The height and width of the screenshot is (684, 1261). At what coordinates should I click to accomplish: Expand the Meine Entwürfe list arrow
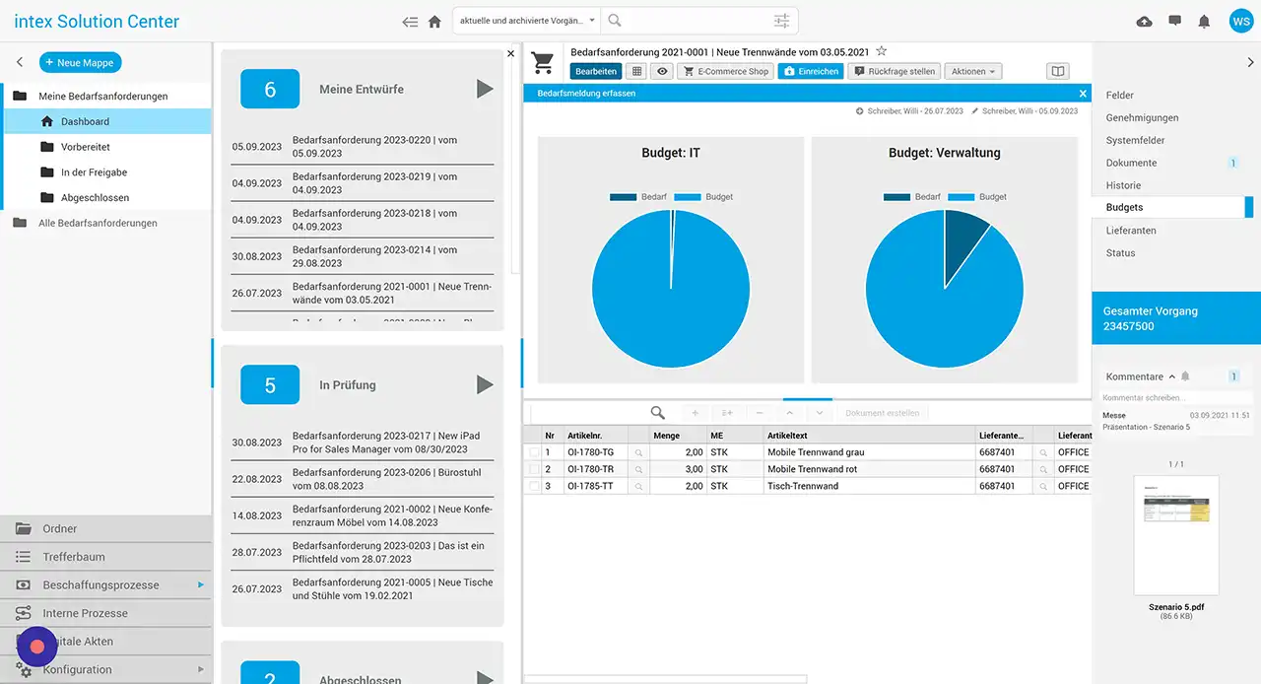[x=485, y=89]
